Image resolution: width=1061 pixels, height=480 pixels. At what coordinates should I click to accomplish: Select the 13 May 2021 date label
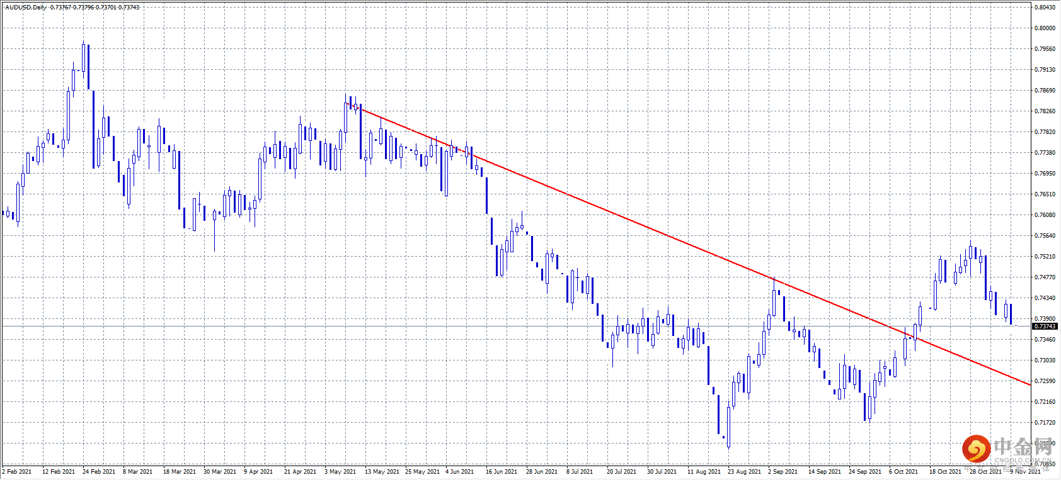point(382,472)
